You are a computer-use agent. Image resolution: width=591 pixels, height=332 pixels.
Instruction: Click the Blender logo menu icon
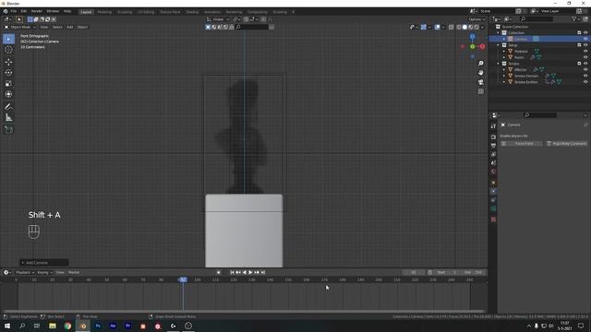tap(6, 11)
